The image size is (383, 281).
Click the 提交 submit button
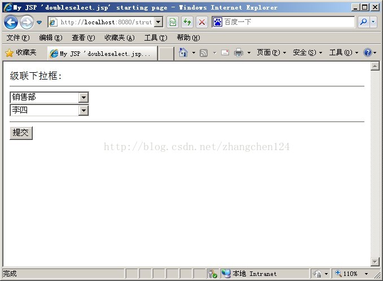coord(21,133)
